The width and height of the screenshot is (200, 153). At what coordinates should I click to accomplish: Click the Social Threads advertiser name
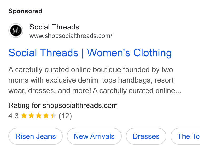(x=54, y=27)
